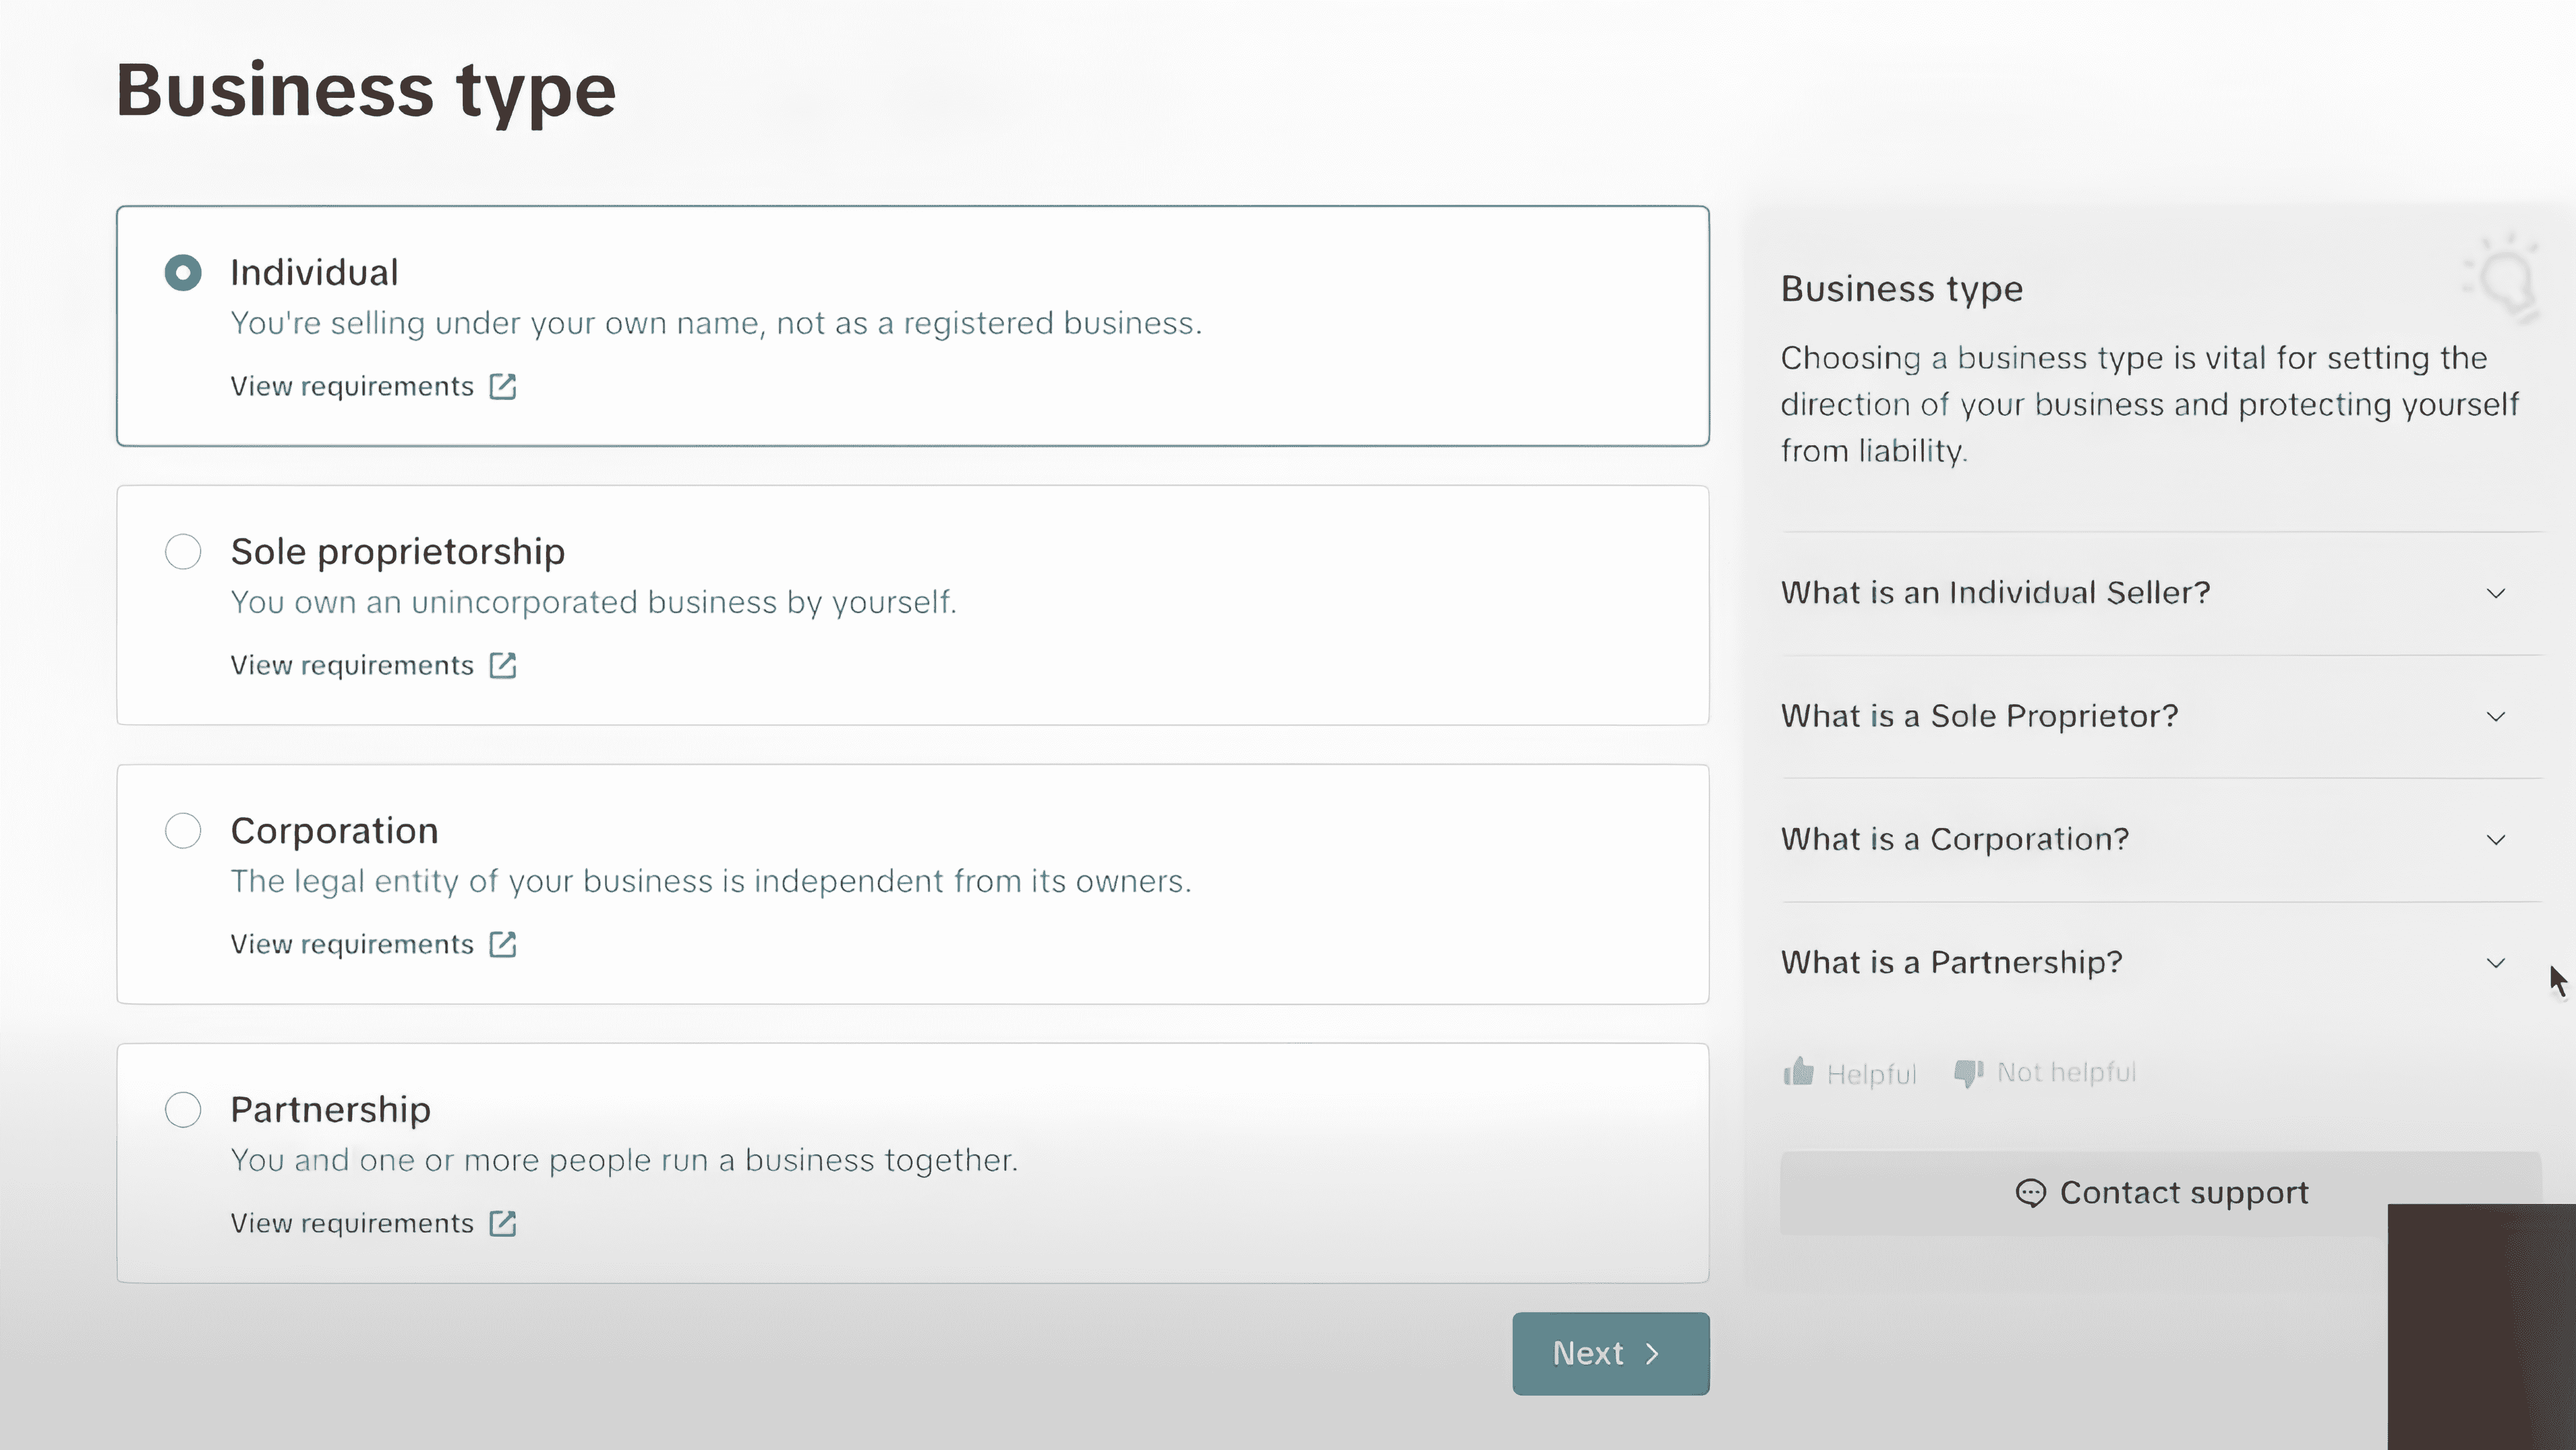View requirements for Individual business type
Viewport: 2576px width, 1450px height.
coord(372,386)
